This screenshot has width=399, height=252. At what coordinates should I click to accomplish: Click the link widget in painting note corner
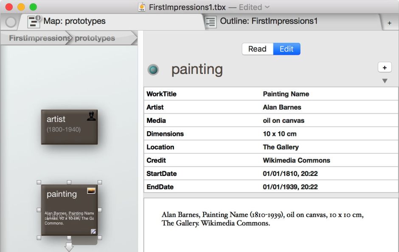pyautogui.click(x=94, y=231)
